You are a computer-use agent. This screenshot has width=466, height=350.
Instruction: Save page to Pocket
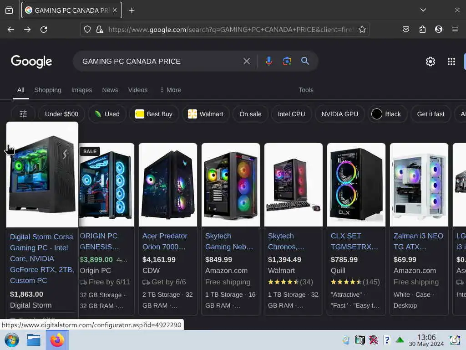click(x=405, y=29)
